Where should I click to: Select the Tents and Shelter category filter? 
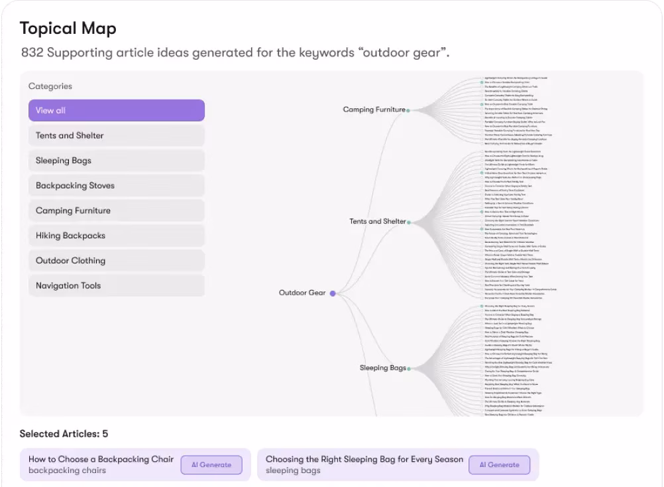pos(116,135)
